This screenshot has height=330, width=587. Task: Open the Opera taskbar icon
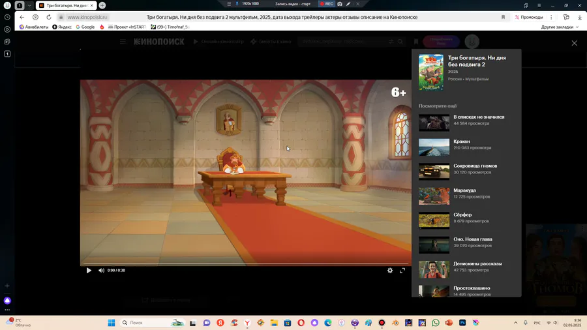pos(301,323)
